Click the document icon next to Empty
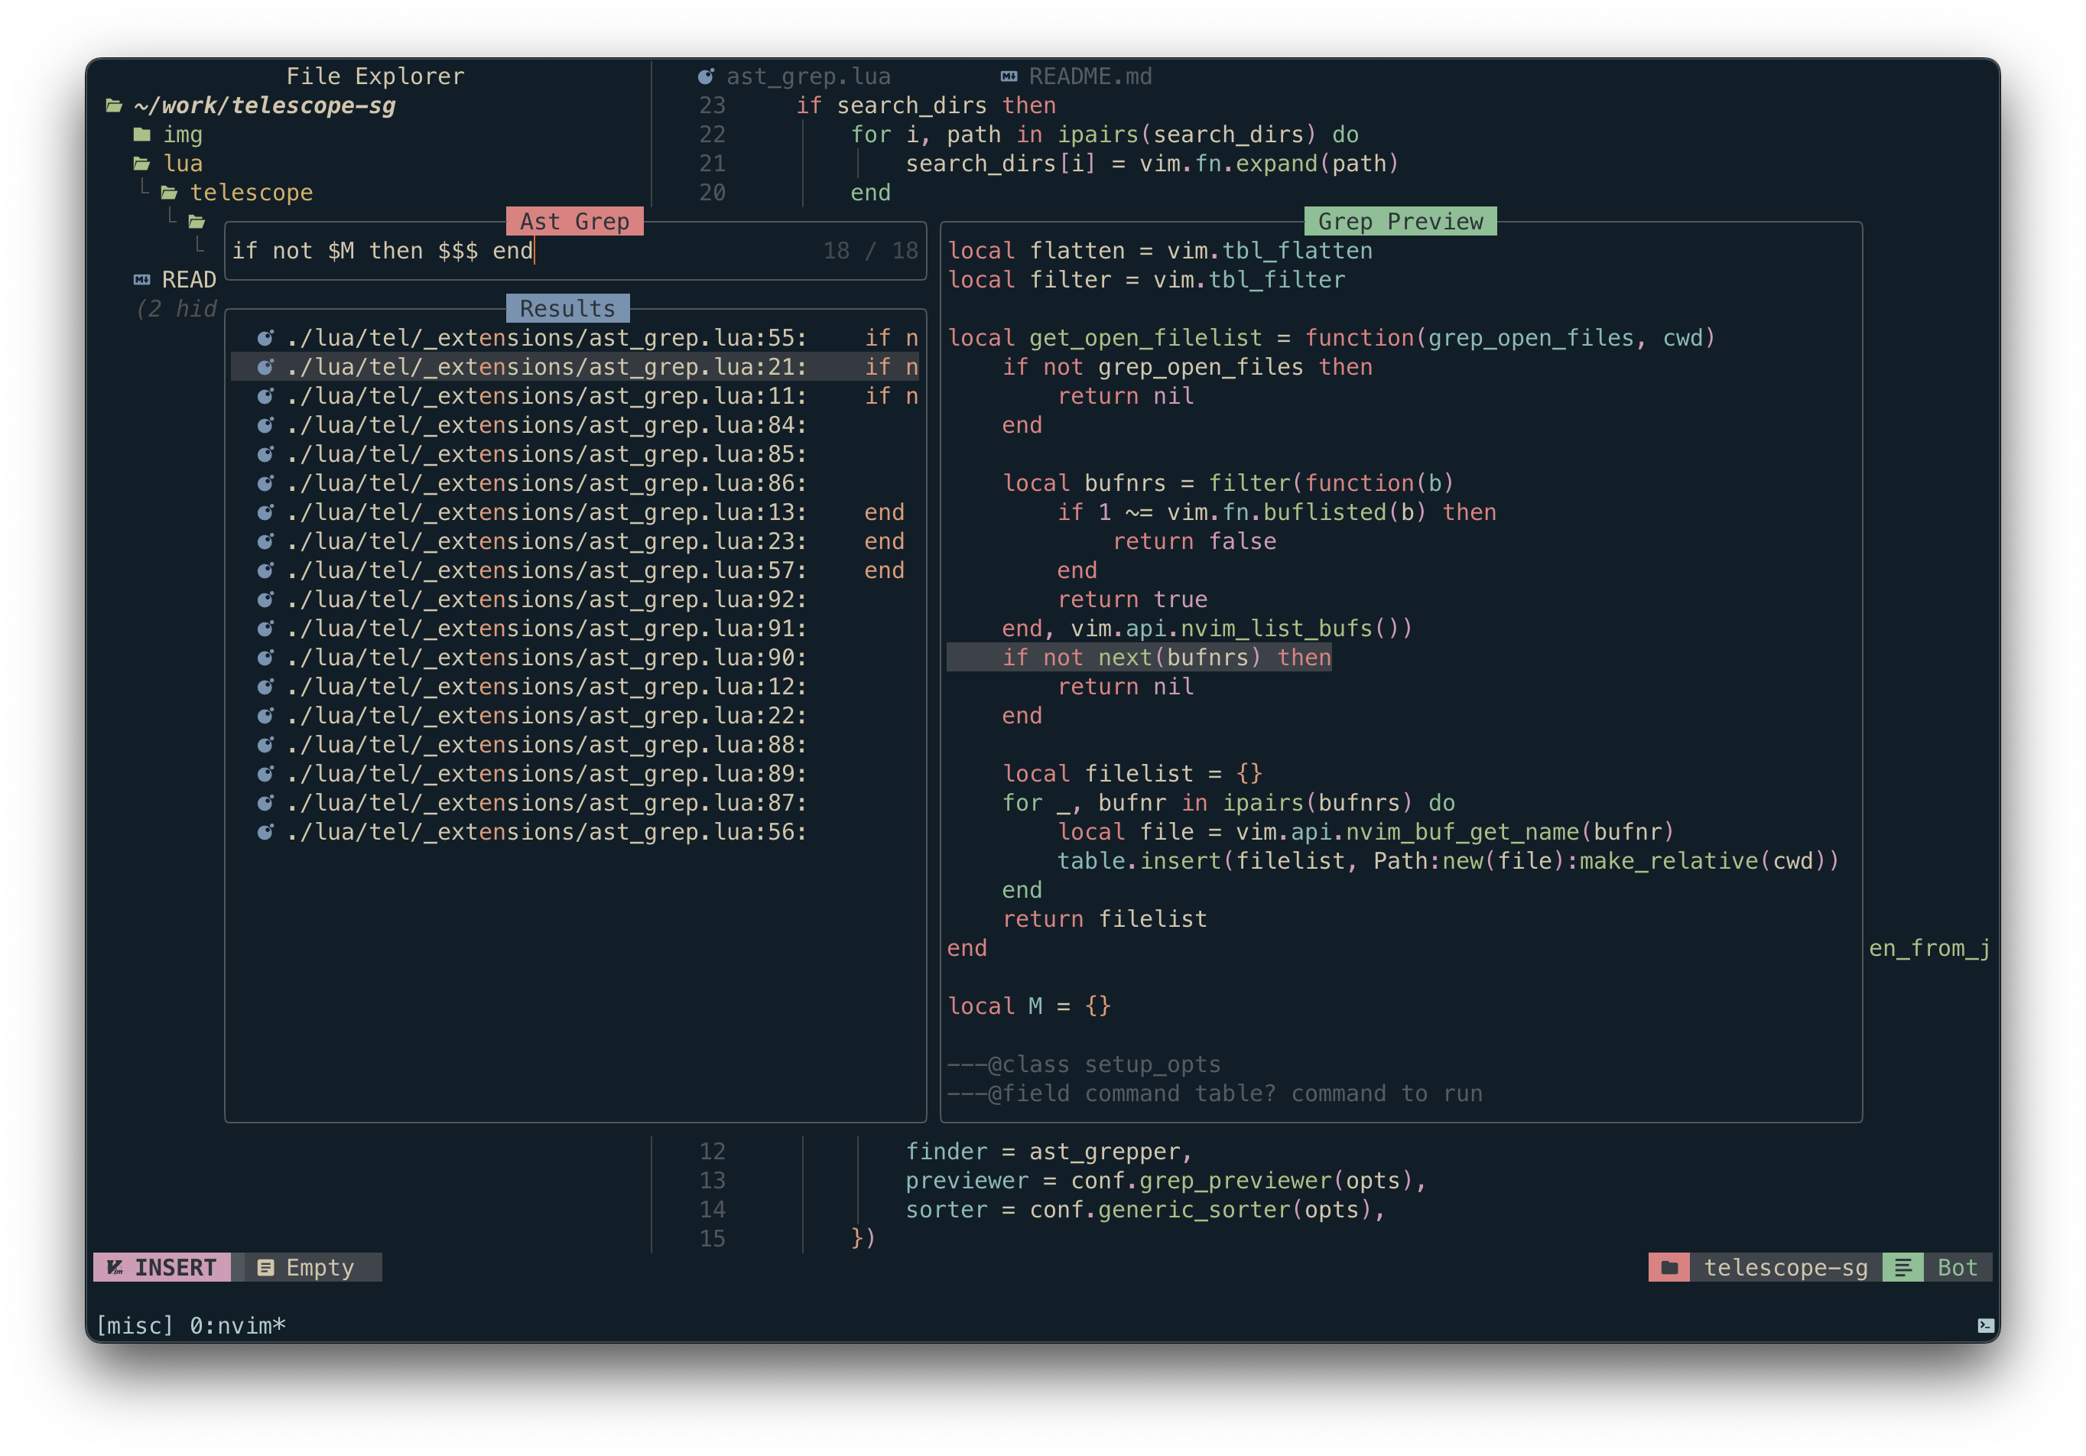 (265, 1267)
